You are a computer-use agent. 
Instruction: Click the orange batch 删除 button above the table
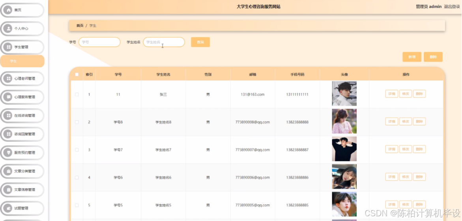point(433,57)
